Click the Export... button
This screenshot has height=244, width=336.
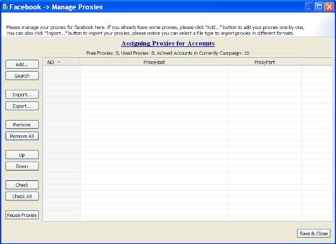click(22, 106)
